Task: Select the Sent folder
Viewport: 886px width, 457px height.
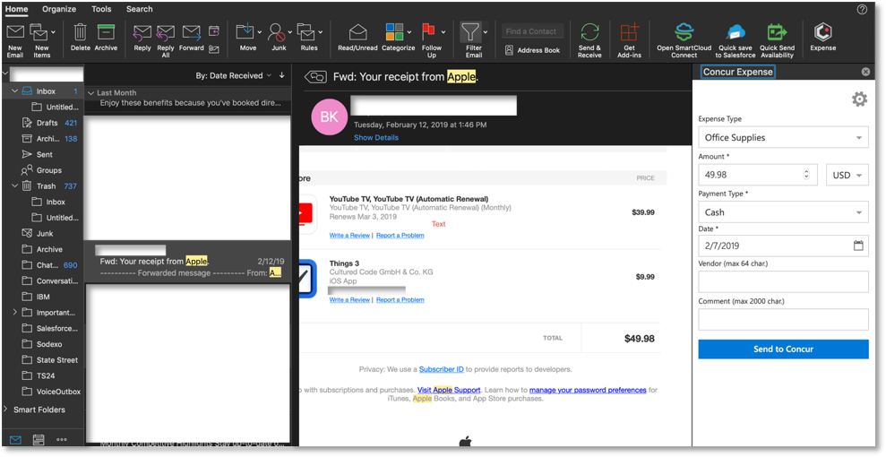Action: click(43, 154)
